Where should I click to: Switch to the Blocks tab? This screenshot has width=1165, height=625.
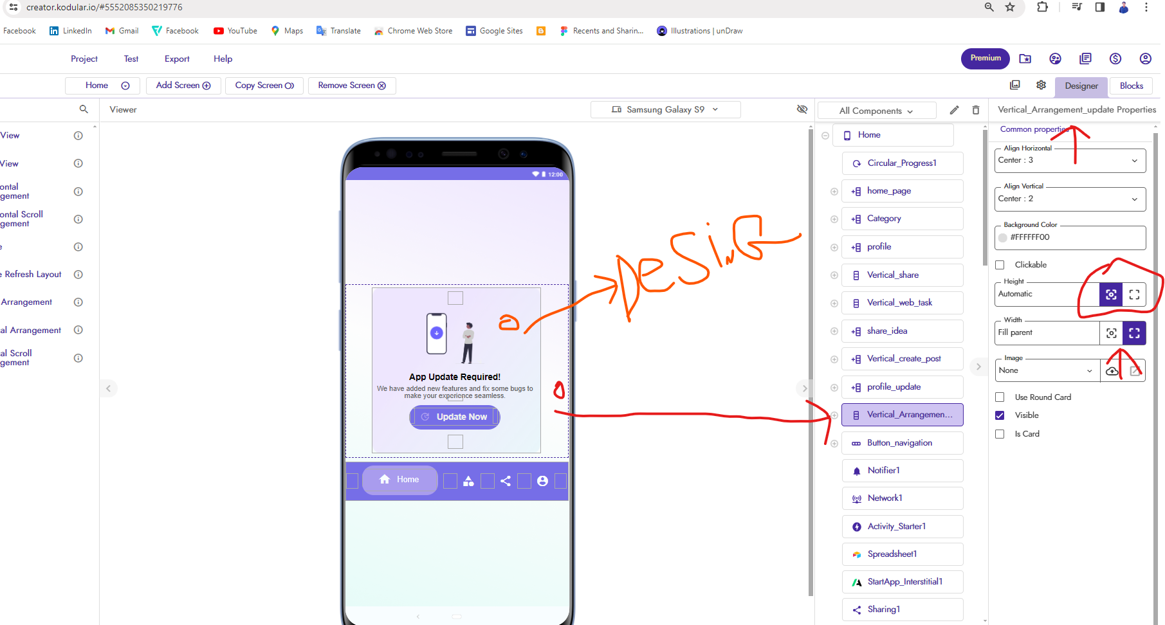tap(1131, 86)
